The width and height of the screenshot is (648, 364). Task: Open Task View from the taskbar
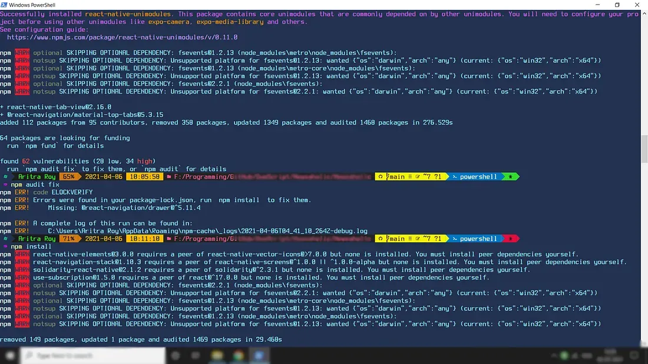coord(195,355)
